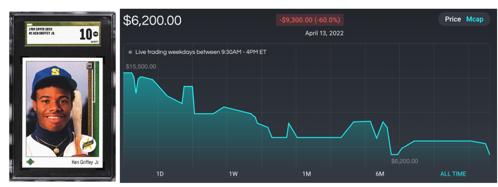This screenshot has height=187, width=498.
Task: Click the Ken Griffey Jr. card image
Action: 62,96
